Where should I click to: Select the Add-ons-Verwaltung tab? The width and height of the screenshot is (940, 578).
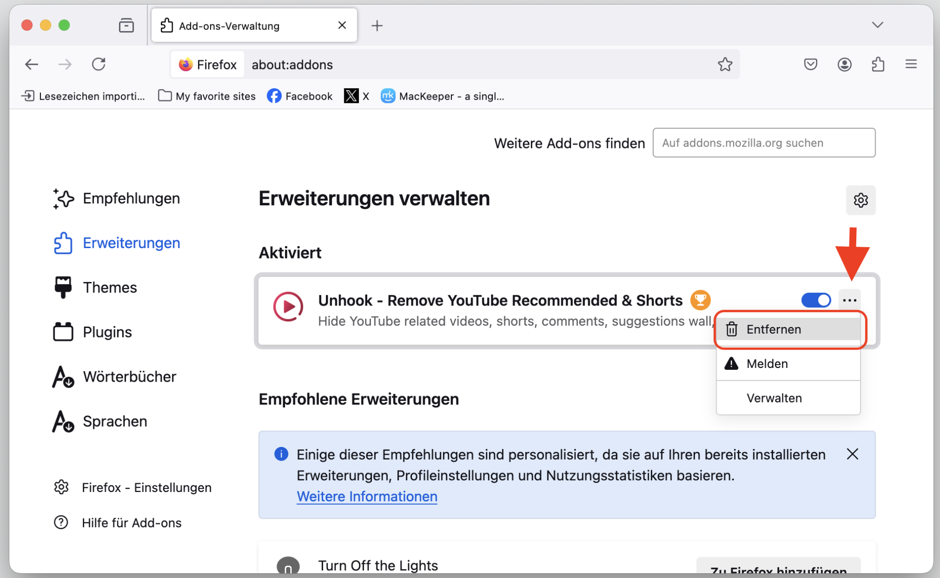tap(254, 25)
